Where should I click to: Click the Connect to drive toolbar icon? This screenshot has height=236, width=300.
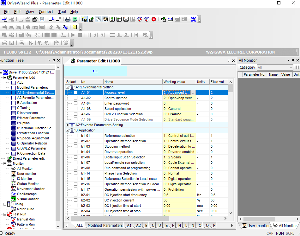(5, 19)
